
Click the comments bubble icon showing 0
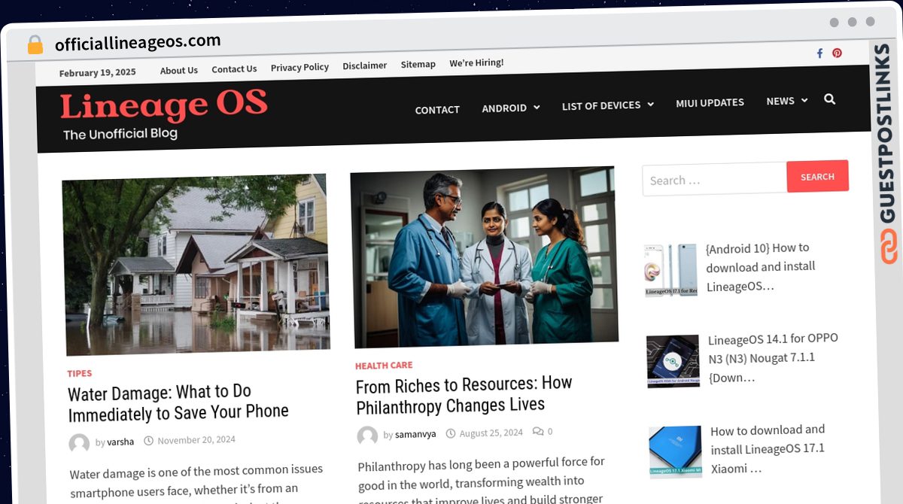tap(537, 431)
